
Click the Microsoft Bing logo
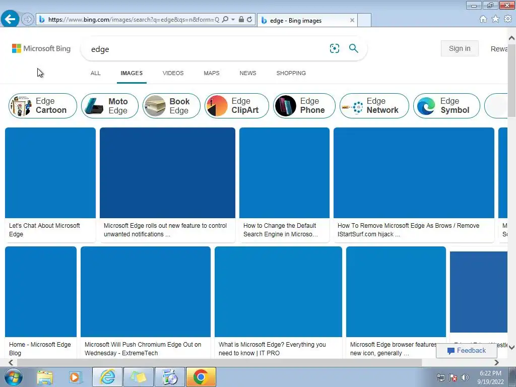click(41, 49)
